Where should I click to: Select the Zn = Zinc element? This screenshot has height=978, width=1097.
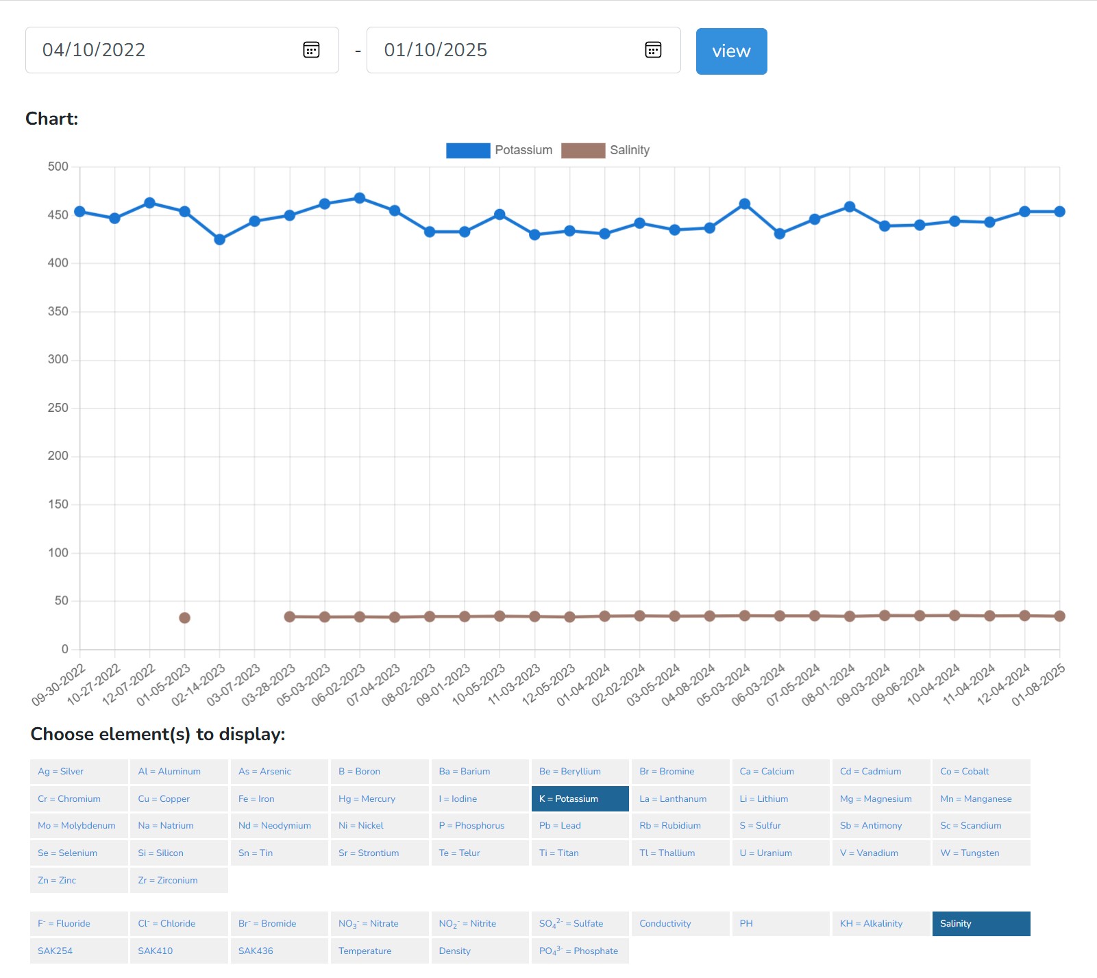tap(78, 881)
